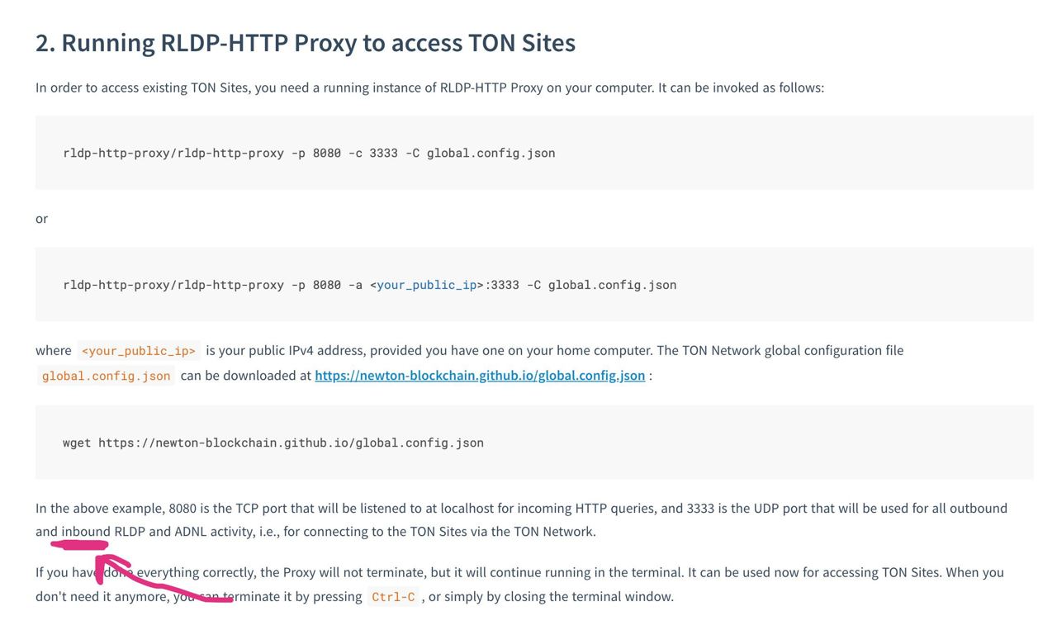Click the Ctrl-C inline code tag
Screen dimensions: 1057x630
(393, 597)
